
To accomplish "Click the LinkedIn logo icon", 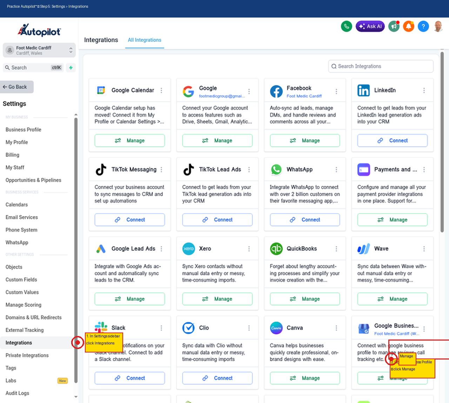I will tap(363, 90).
